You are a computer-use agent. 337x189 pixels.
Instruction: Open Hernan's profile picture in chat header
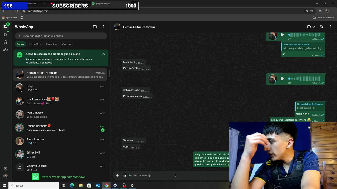tap(117, 27)
